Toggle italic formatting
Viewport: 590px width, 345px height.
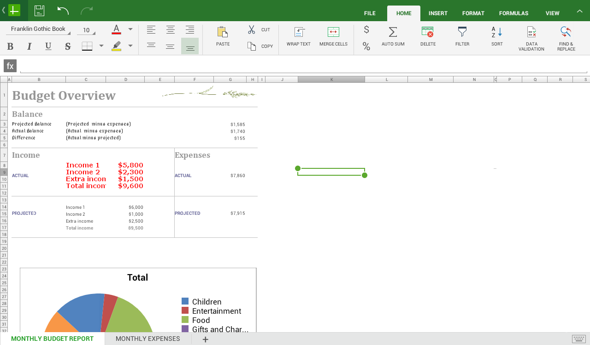(29, 46)
